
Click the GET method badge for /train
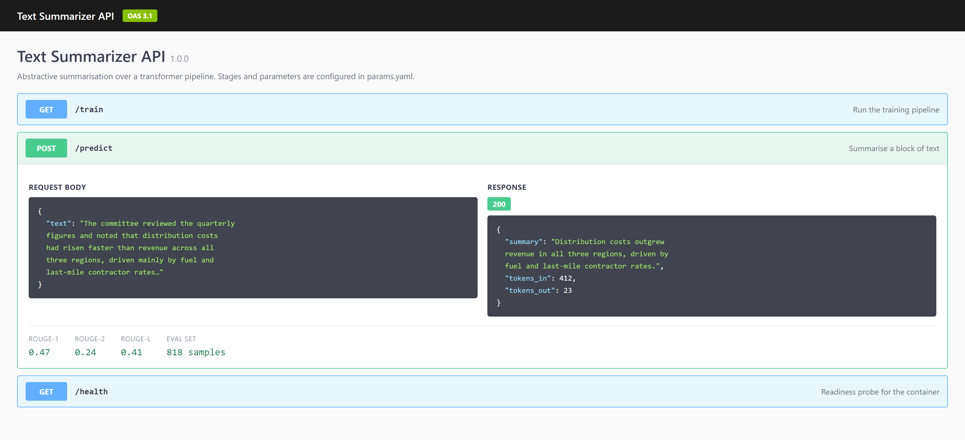click(x=46, y=109)
